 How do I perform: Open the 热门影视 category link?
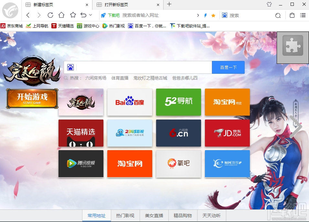pyautogui.click(x=125, y=216)
